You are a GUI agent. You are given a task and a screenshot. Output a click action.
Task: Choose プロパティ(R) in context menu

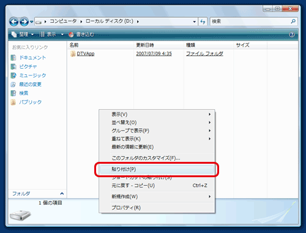pyautogui.click(x=157, y=208)
